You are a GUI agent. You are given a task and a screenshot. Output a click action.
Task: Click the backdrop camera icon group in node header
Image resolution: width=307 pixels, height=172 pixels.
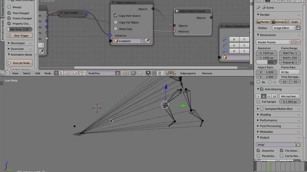(x=171, y=73)
